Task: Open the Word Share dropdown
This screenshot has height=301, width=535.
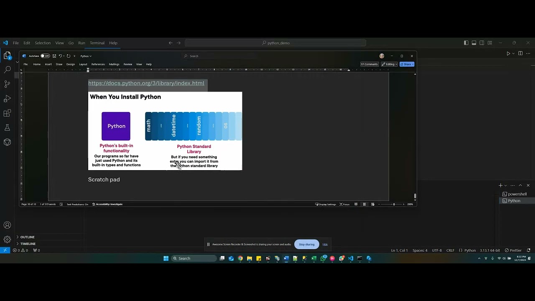Action: coord(407,64)
